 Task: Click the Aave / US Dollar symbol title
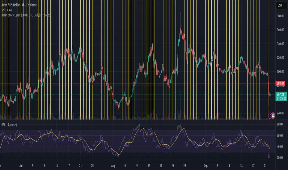click(x=19, y=5)
